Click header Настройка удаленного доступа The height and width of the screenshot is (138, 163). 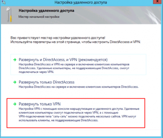(x=46, y=11)
